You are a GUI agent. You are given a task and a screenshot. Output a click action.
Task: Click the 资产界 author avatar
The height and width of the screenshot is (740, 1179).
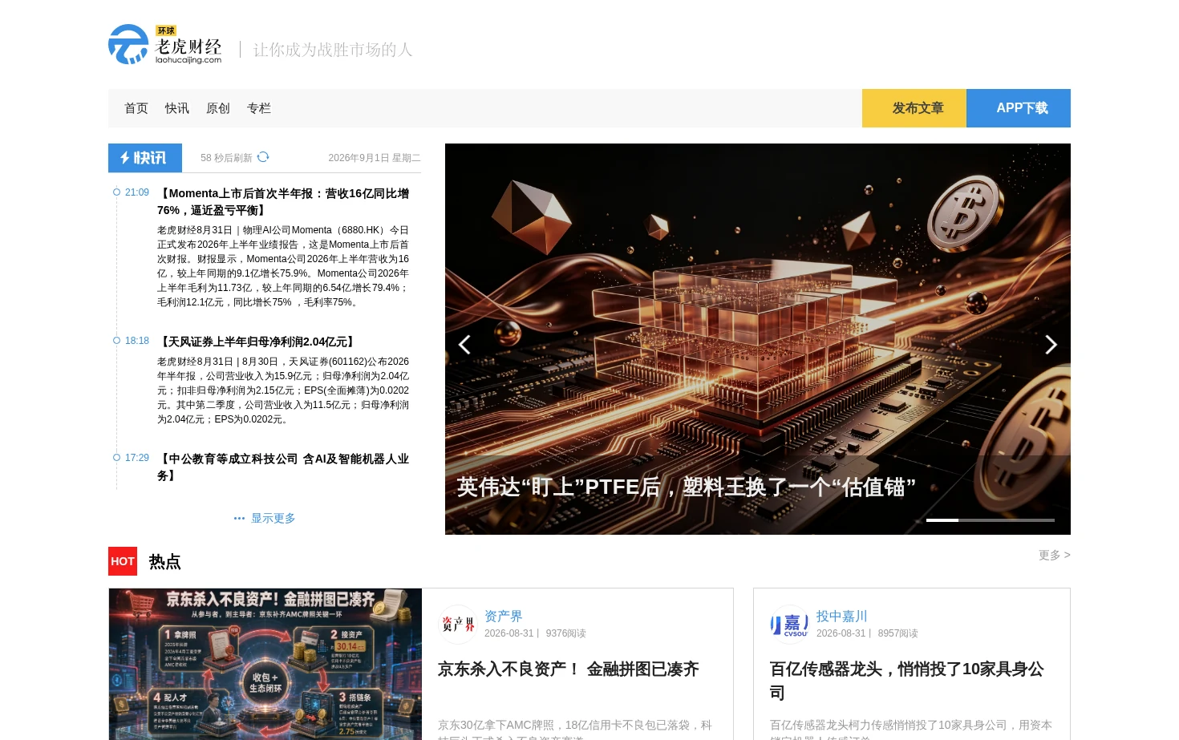[x=458, y=624]
